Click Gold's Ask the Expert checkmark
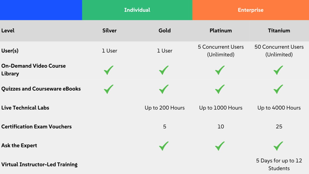Image resolution: width=309 pixels, height=174 pixels. 164,146
